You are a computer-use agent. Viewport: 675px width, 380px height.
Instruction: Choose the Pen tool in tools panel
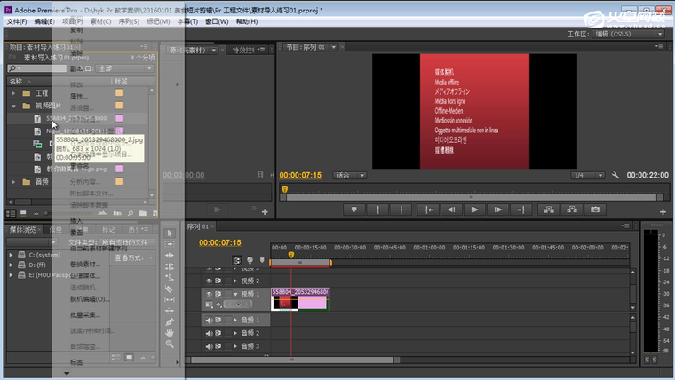170,321
